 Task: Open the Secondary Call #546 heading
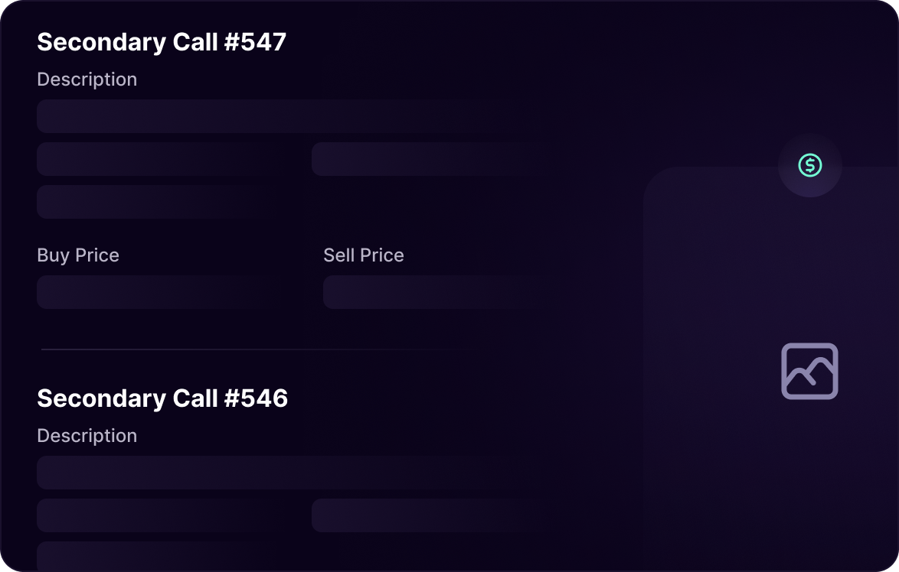coord(162,398)
